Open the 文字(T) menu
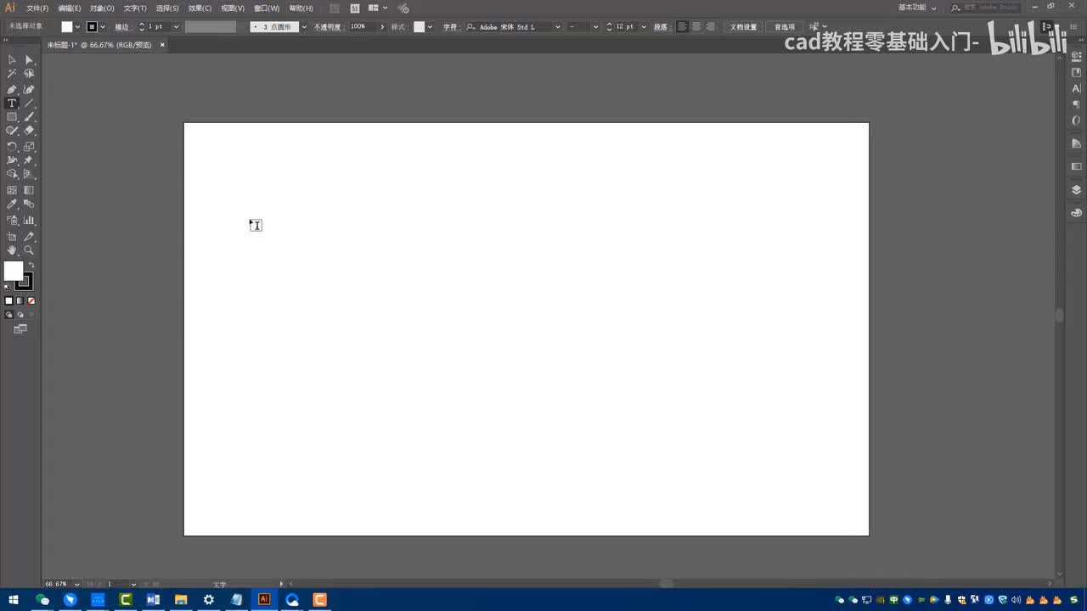Viewport: 1087px width, 611px height. tap(135, 8)
